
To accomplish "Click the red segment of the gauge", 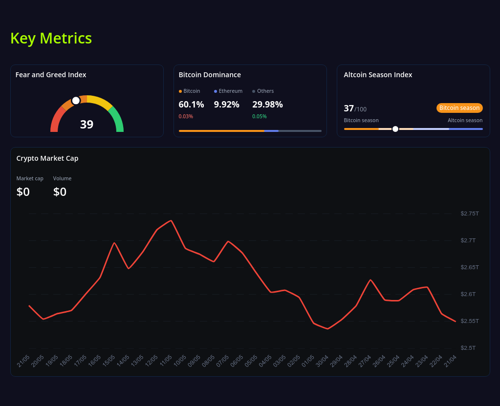I will click(56, 120).
